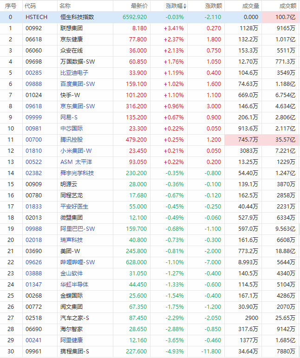Open stock code 09988
This screenshot has height=358, width=300.
(x=33, y=229)
